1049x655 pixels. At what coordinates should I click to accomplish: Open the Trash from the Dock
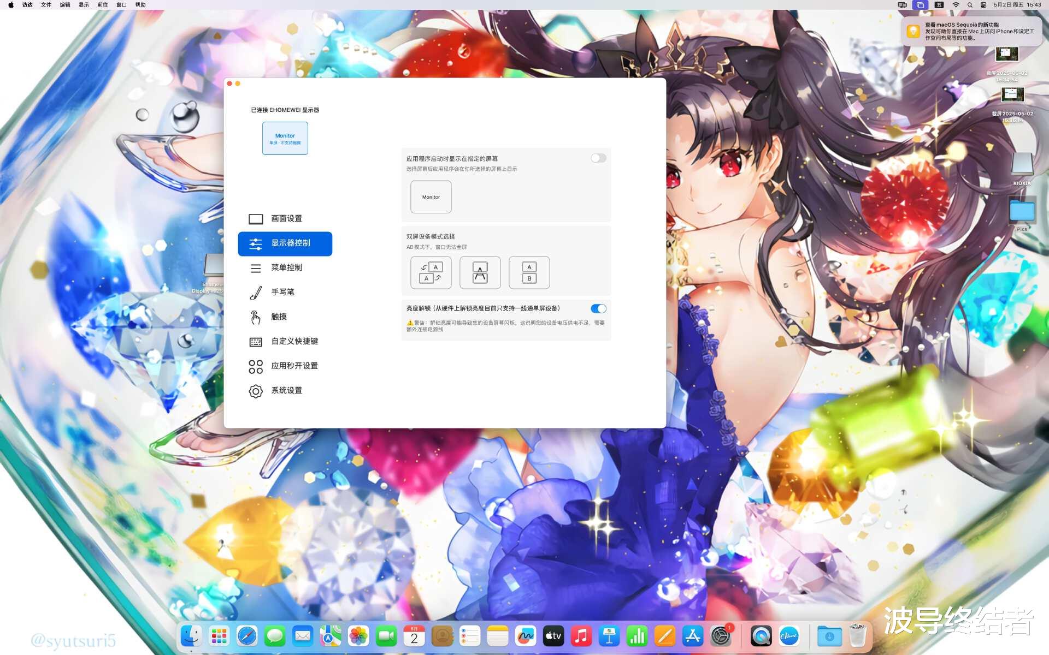858,636
